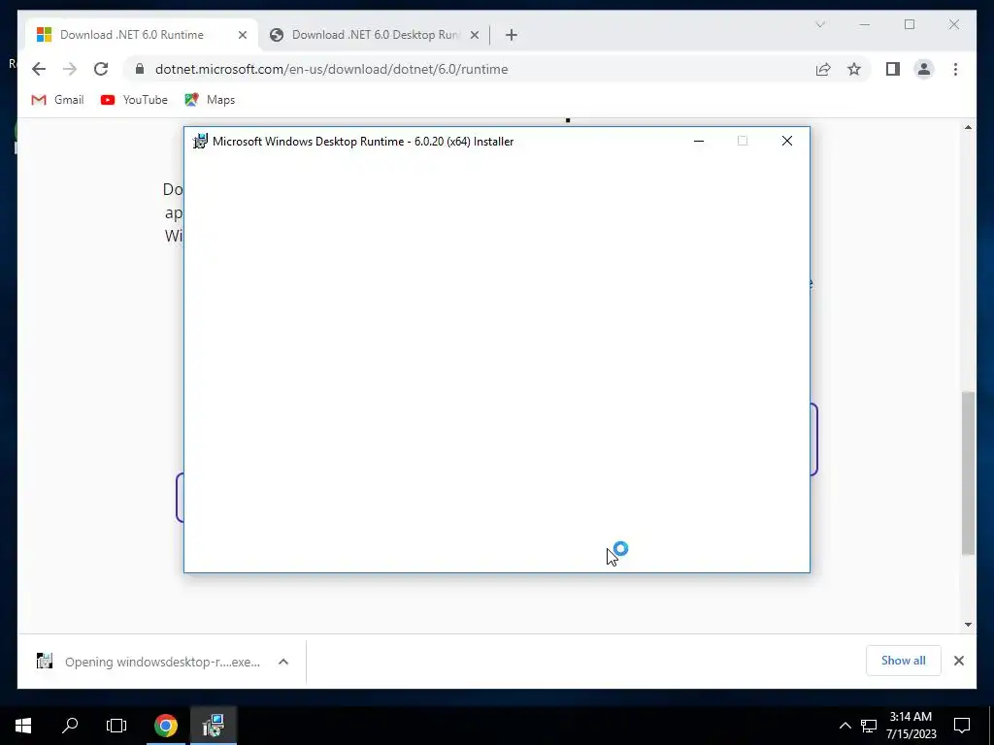Click the scrollbar's down arrow
994x745 pixels.
968,625
